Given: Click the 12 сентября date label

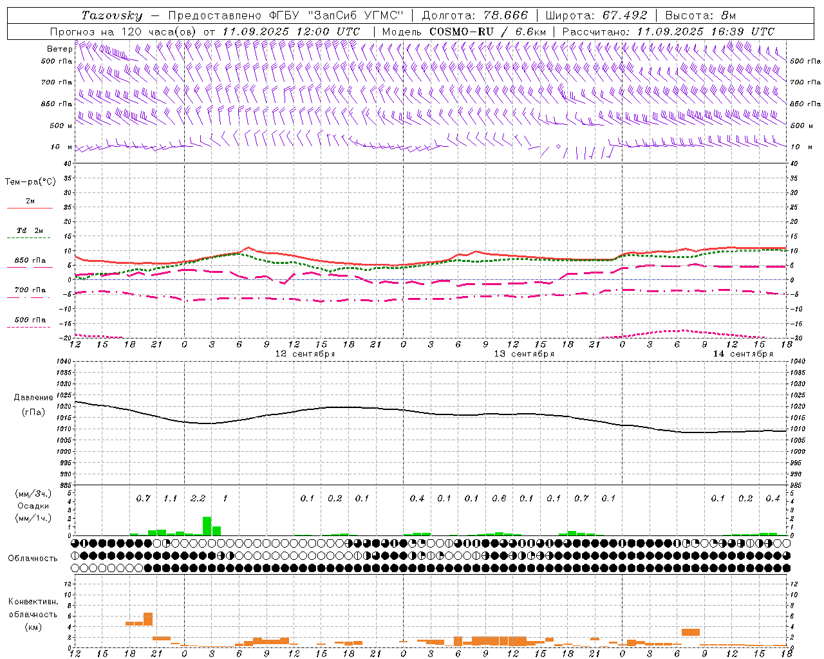Looking at the screenshot, I should click(305, 354).
